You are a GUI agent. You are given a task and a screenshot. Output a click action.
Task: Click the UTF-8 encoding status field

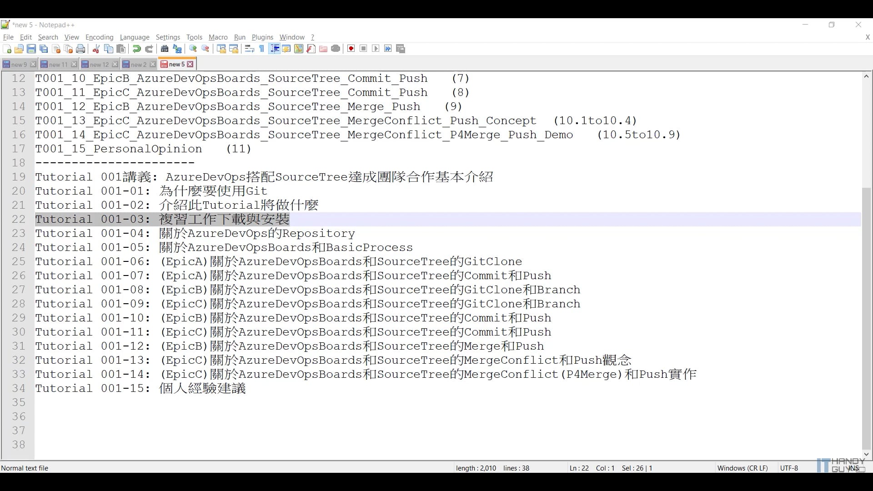tap(789, 468)
